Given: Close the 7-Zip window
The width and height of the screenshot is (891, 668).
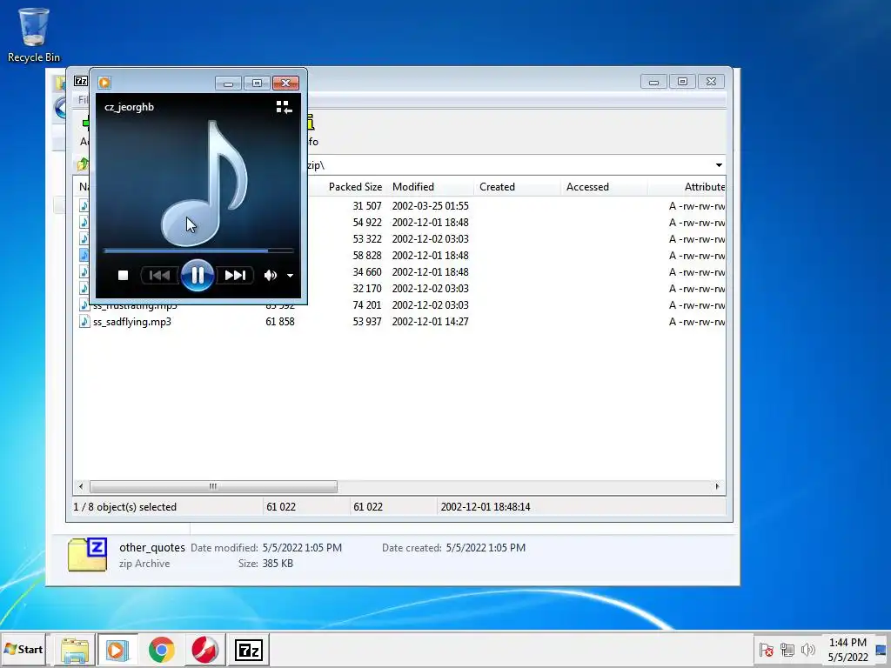Looking at the screenshot, I should point(711,82).
